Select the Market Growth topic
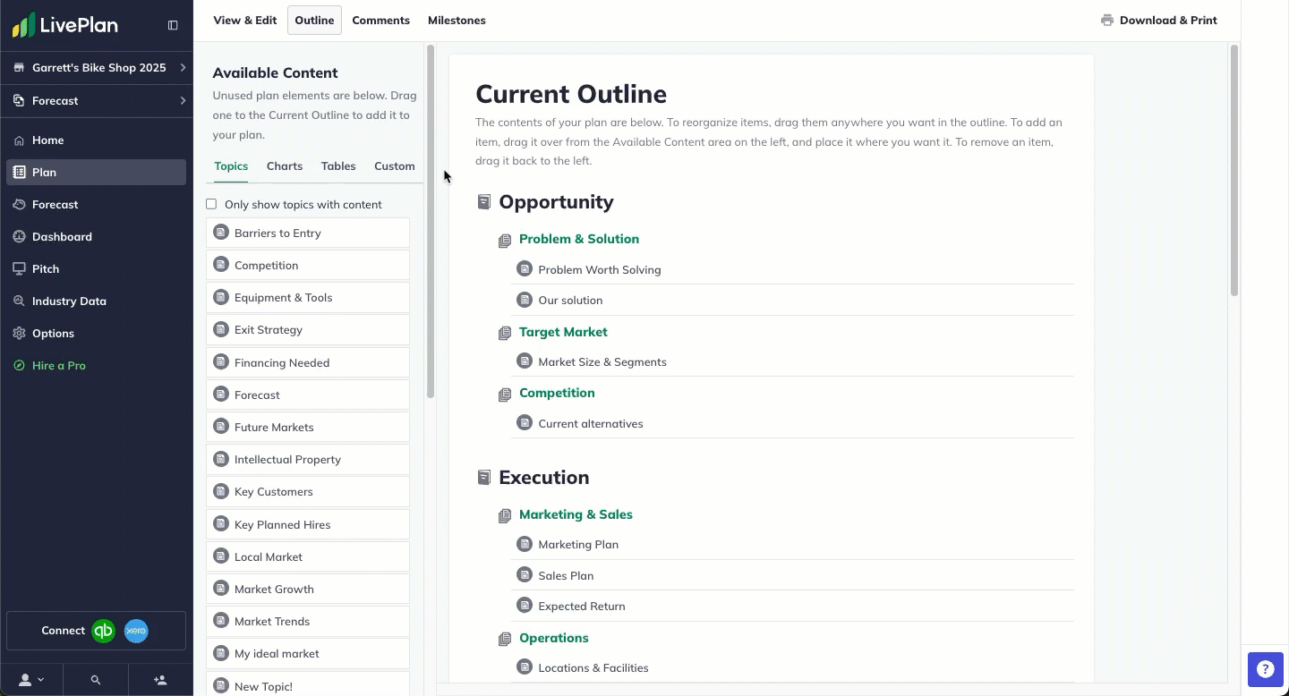This screenshot has height=696, width=1289. coord(308,589)
